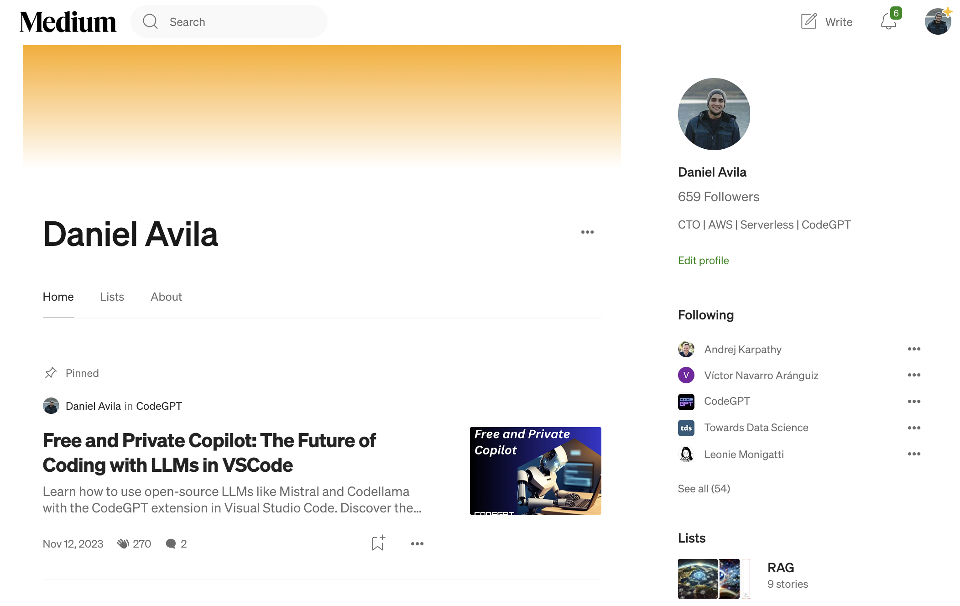Open the three-dot story options menu
This screenshot has height=606, width=960.
pos(417,543)
